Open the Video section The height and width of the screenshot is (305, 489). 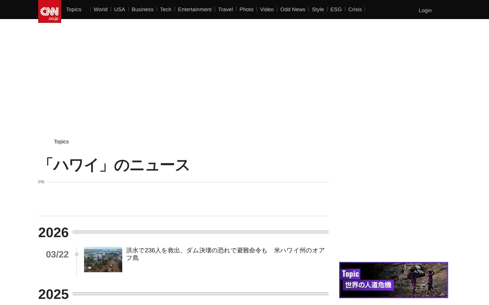pos(267,9)
